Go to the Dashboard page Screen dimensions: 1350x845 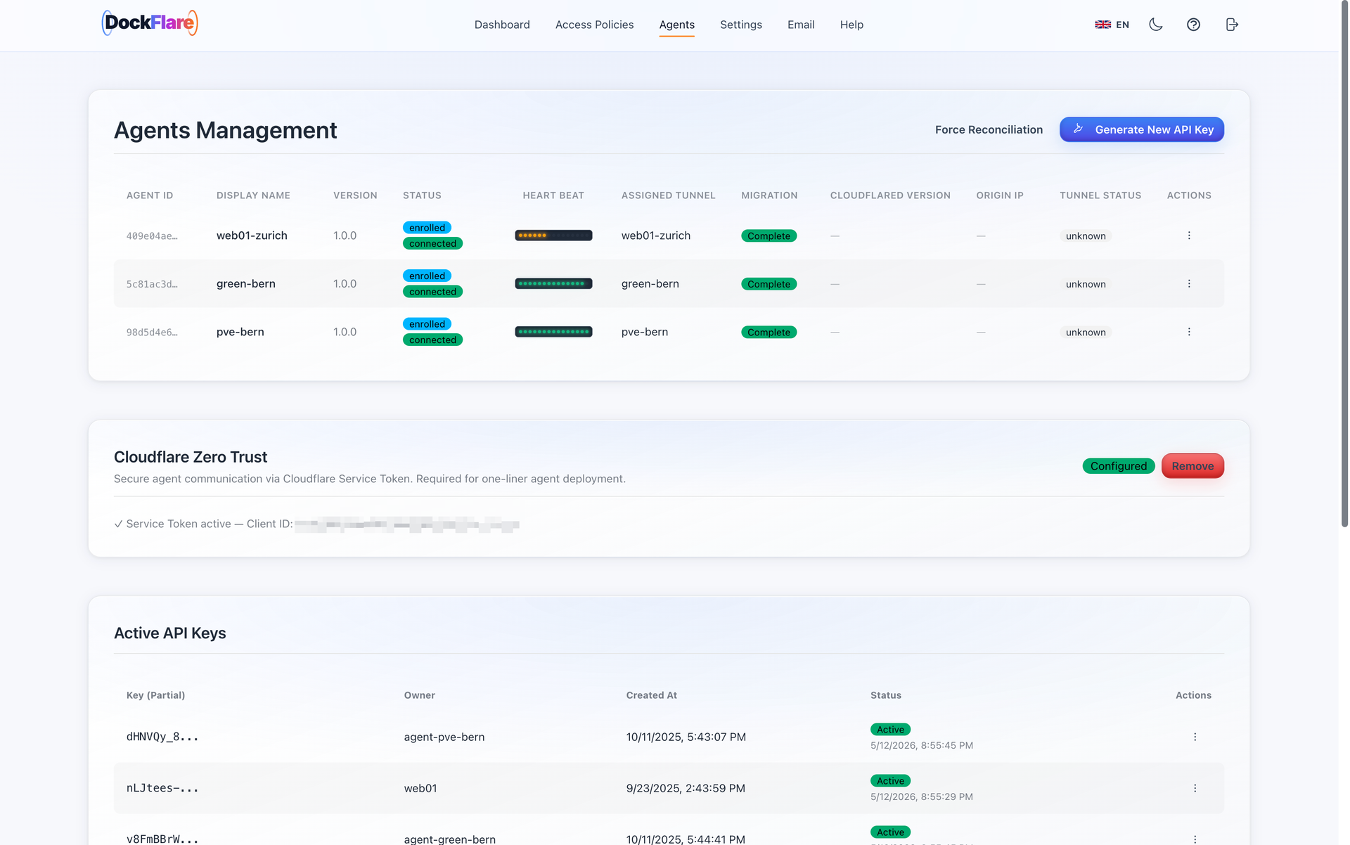pyautogui.click(x=502, y=25)
